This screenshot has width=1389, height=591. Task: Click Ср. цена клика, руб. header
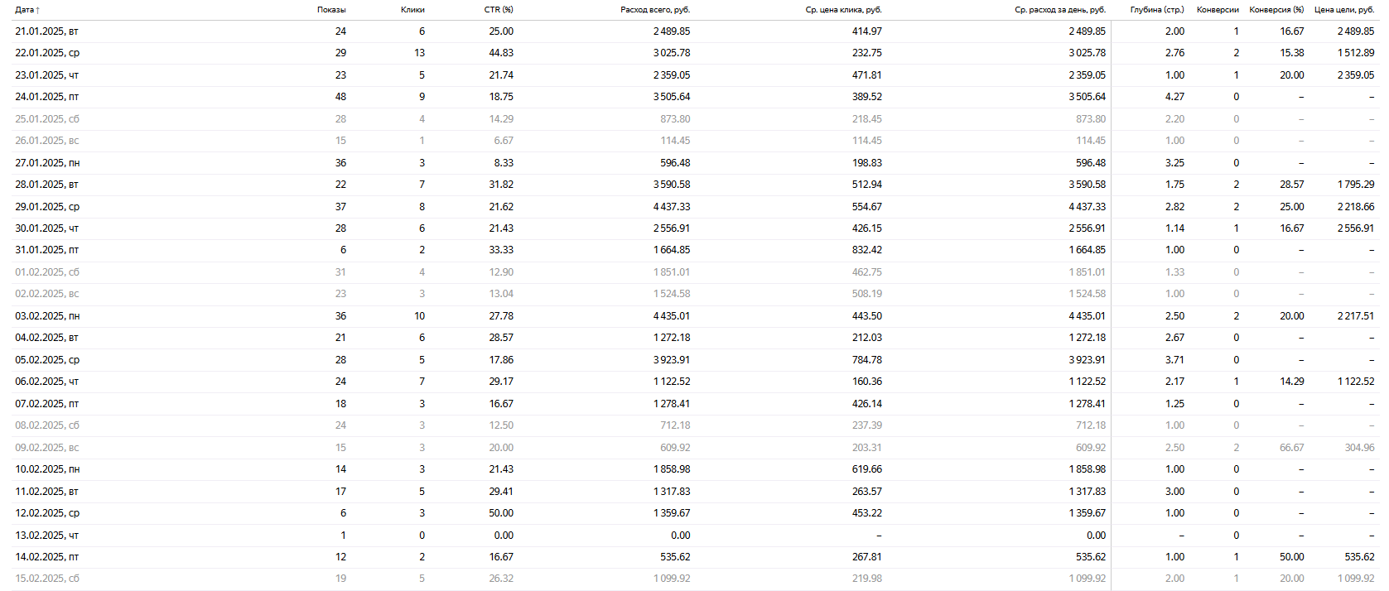coord(843,10)
